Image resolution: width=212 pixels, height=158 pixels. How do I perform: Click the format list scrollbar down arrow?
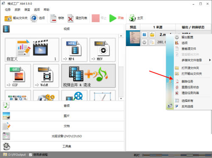pos(121,98)
